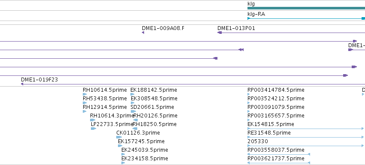Select the RH53438.5prime feature arrow
This screenshot has height=165, width=365.
tap(85, 103)
